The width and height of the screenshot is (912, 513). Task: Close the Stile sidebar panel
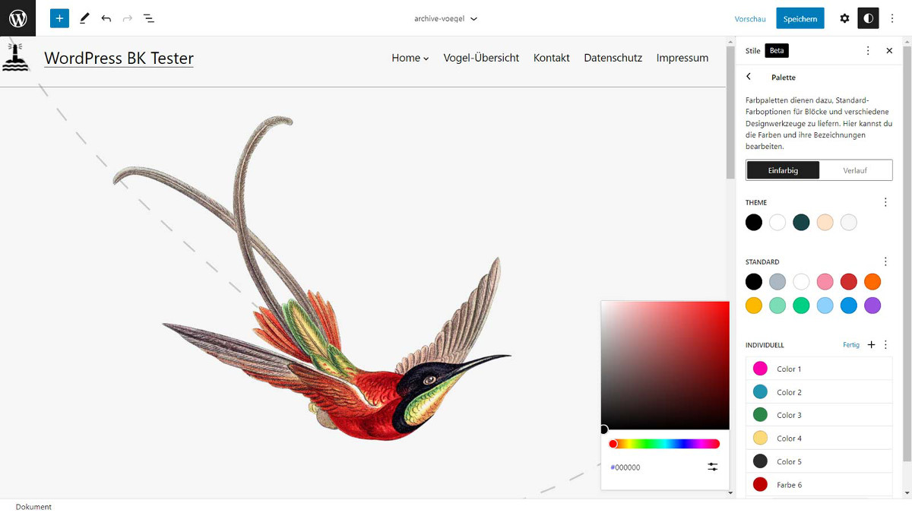[889, 51]
